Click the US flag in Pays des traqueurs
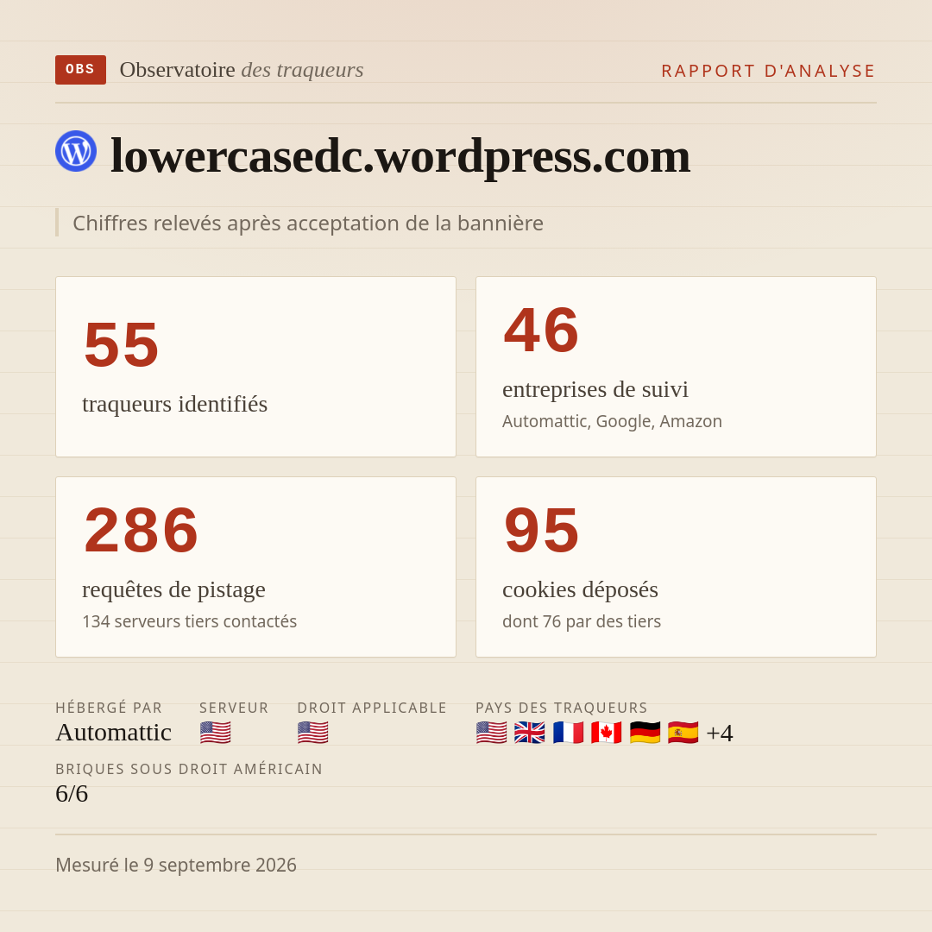The height and width of the screenshot is (932, 932). pyautogui.click(x=492, y=733)
